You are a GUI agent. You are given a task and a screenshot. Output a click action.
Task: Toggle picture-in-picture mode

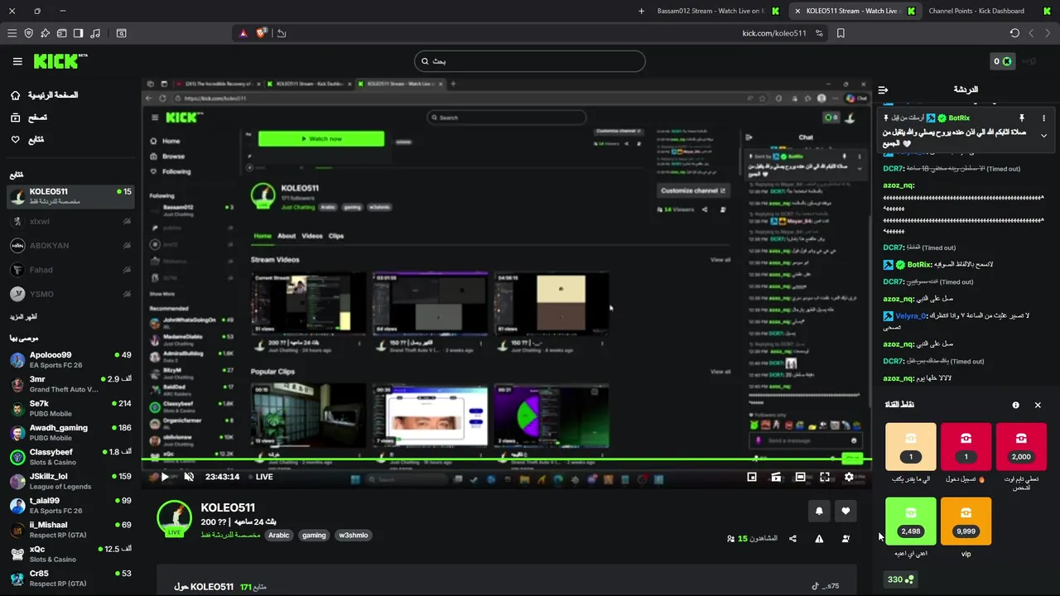752,477
